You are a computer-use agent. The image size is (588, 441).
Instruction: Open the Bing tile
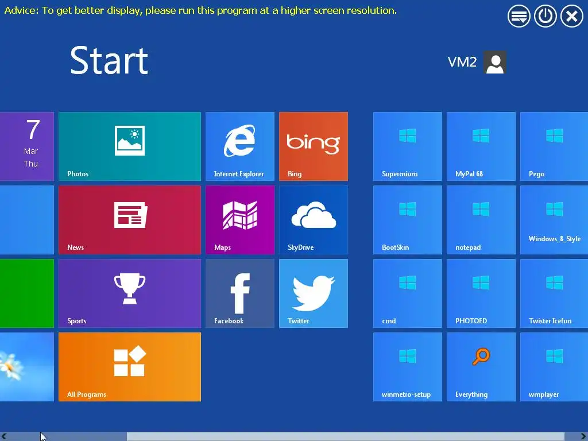pos(314,146)
